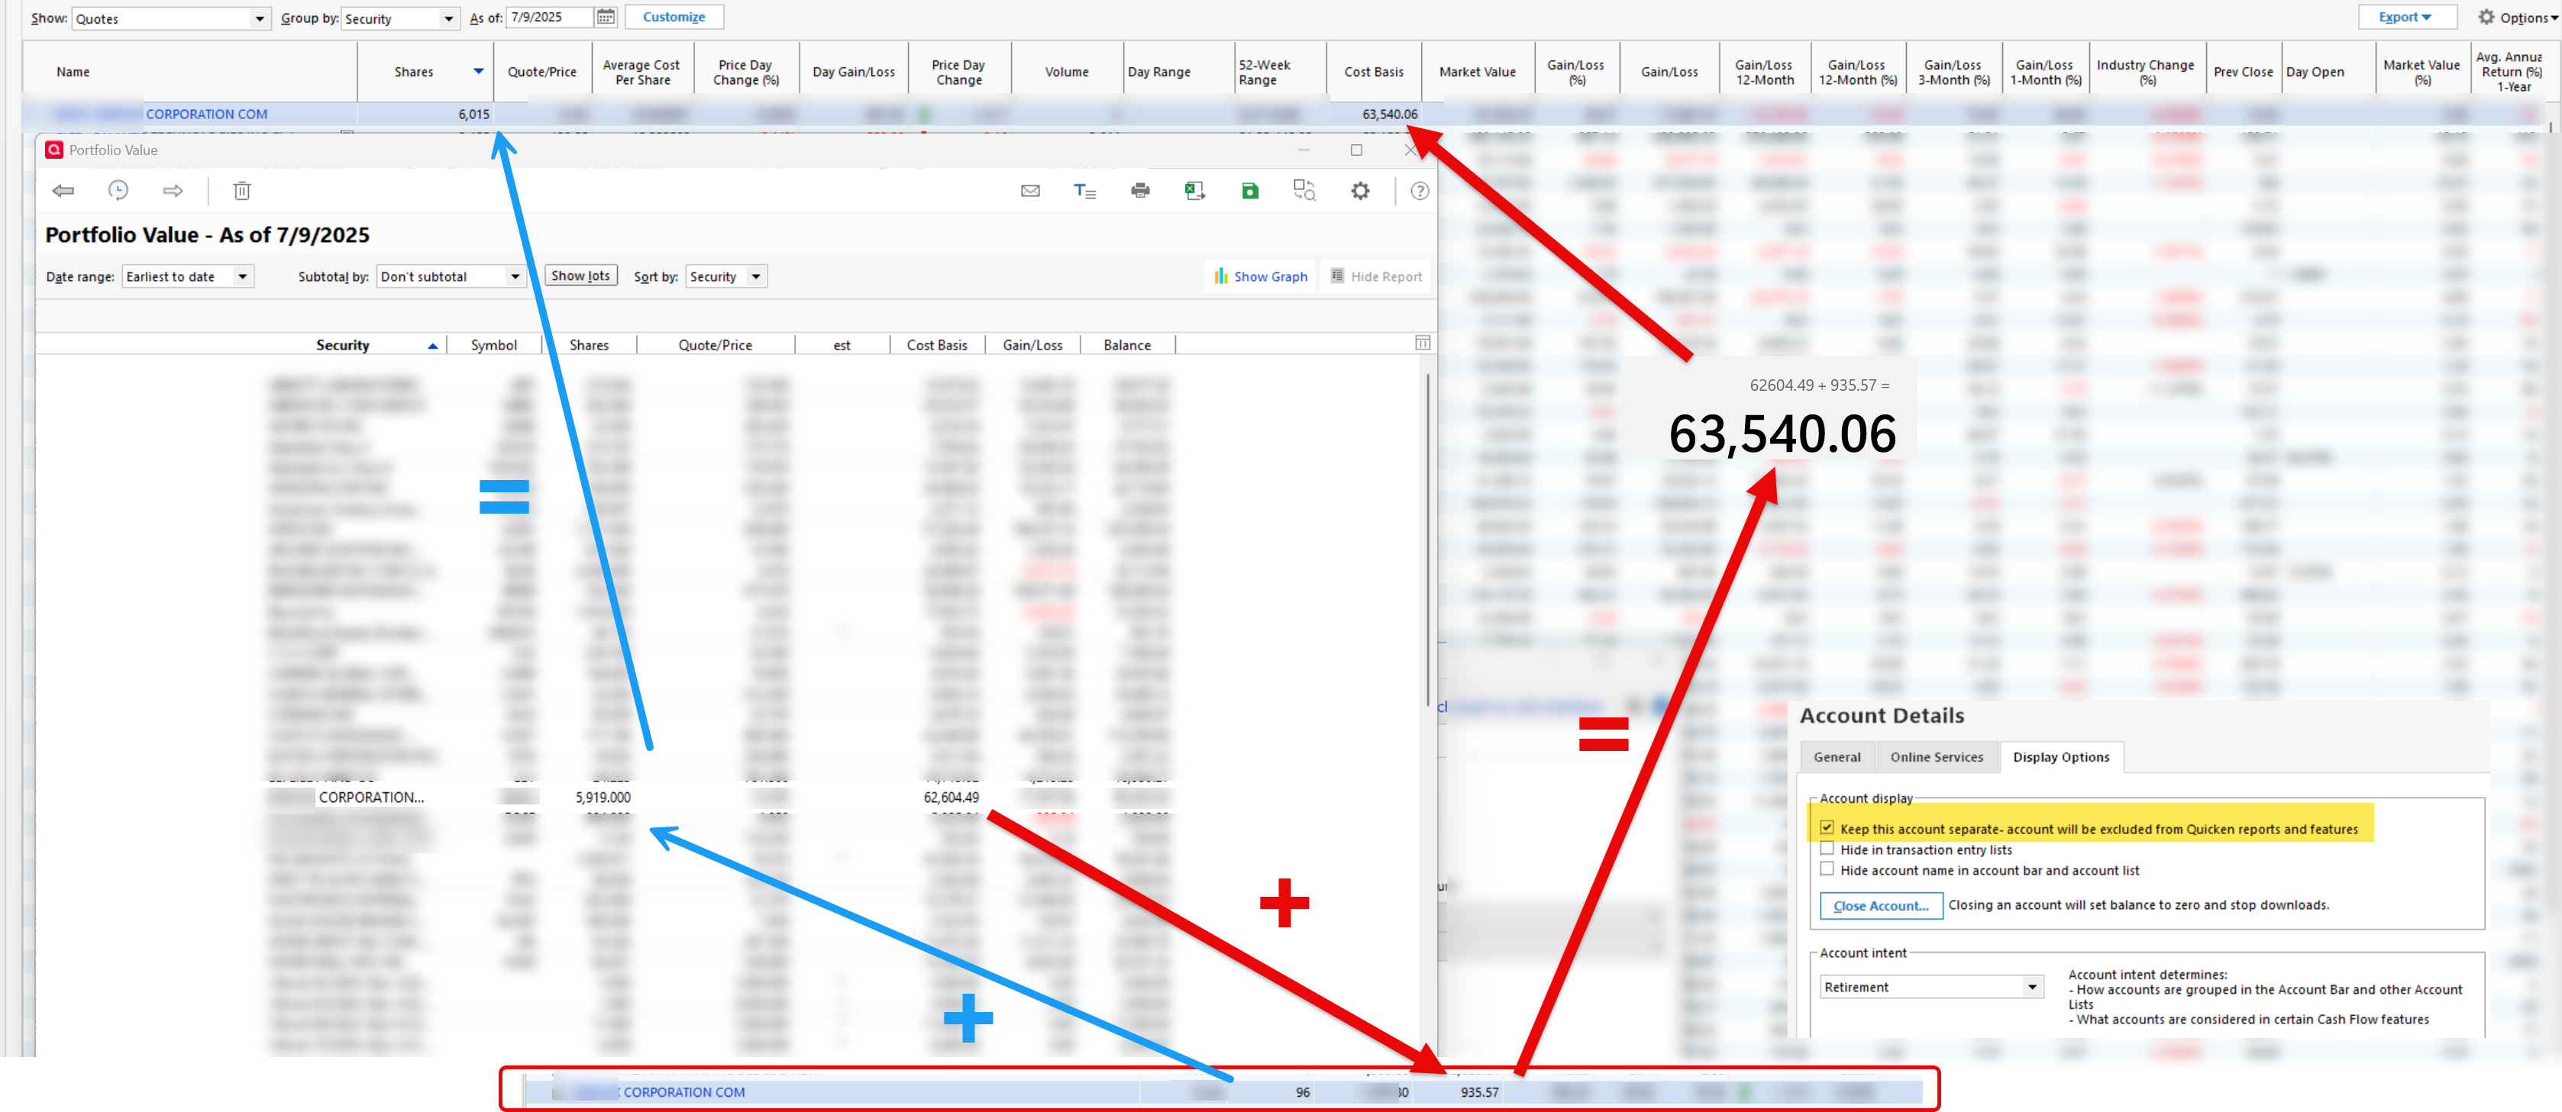The height and width of the screenshot is (1112, 2562).
Task: Open the Account intent Retirement dropdown
Action: 2032,987
